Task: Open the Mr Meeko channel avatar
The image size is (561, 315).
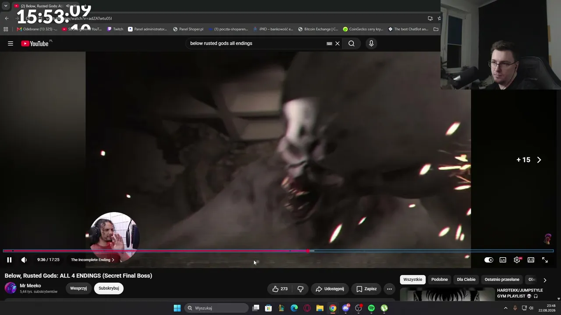Action: [11, 288]
